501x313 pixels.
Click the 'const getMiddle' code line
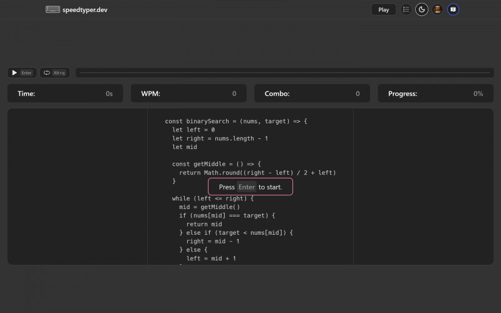217,164
